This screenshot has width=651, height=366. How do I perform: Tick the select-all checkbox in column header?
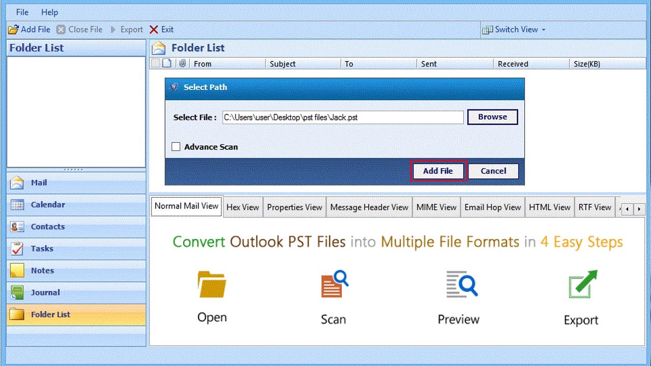156,64
